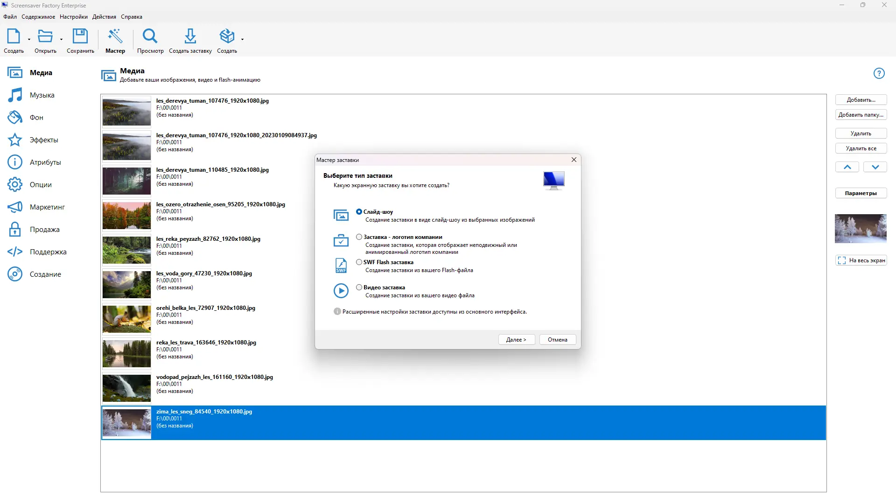Screen dimensions: 896x504
Task: Click the help question mark icon
Action: click(879, 73)
